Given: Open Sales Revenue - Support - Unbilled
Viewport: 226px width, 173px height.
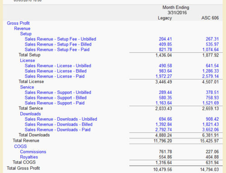Looking at the screenshot, I should point(58,92).
